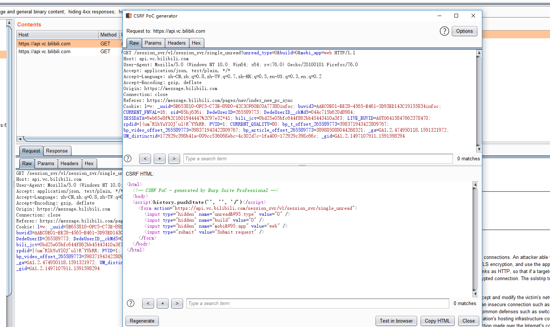Screen dimensions: 550x327
Task: Click Test in browser
Action: (x=396, y=321)
